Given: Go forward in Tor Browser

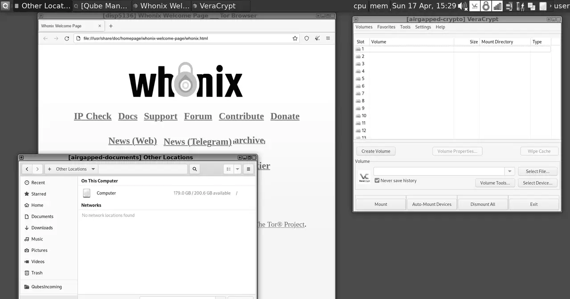Looking at the screenshot, I should coord(56,38).
